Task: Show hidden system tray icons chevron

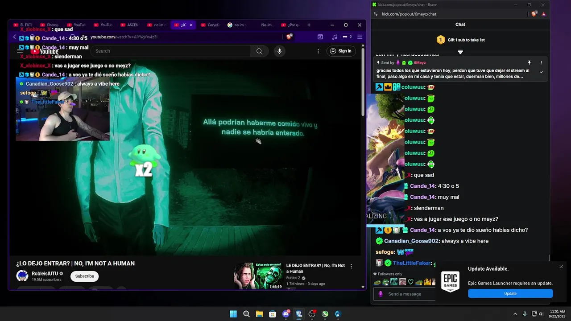Action: pyautogui.click(x=515, y=314)
